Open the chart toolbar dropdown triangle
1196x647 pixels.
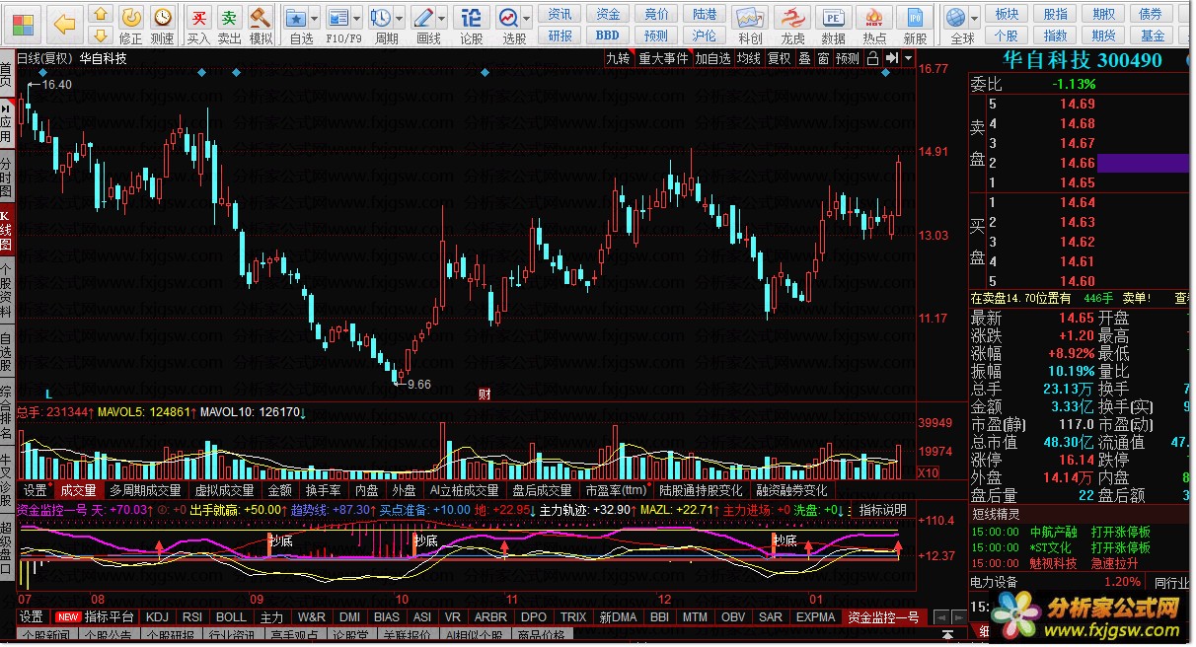(x=909, y=58)
